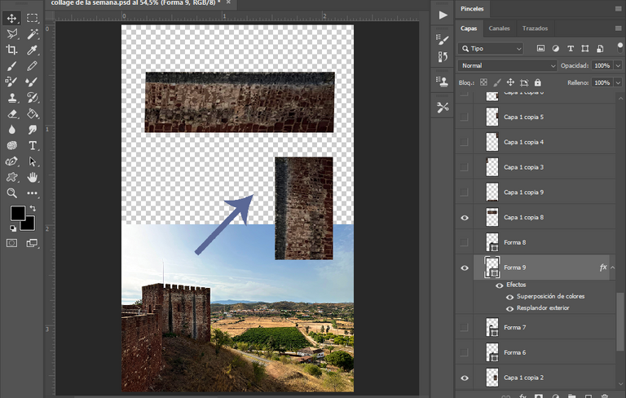
Task: Swap foreground and background colors
Action: pos(33,208)
